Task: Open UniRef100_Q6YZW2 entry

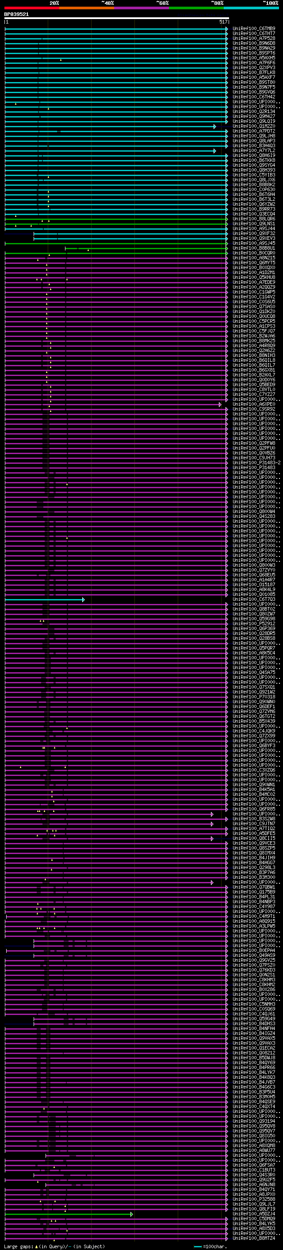Action: tap(254, 204)
